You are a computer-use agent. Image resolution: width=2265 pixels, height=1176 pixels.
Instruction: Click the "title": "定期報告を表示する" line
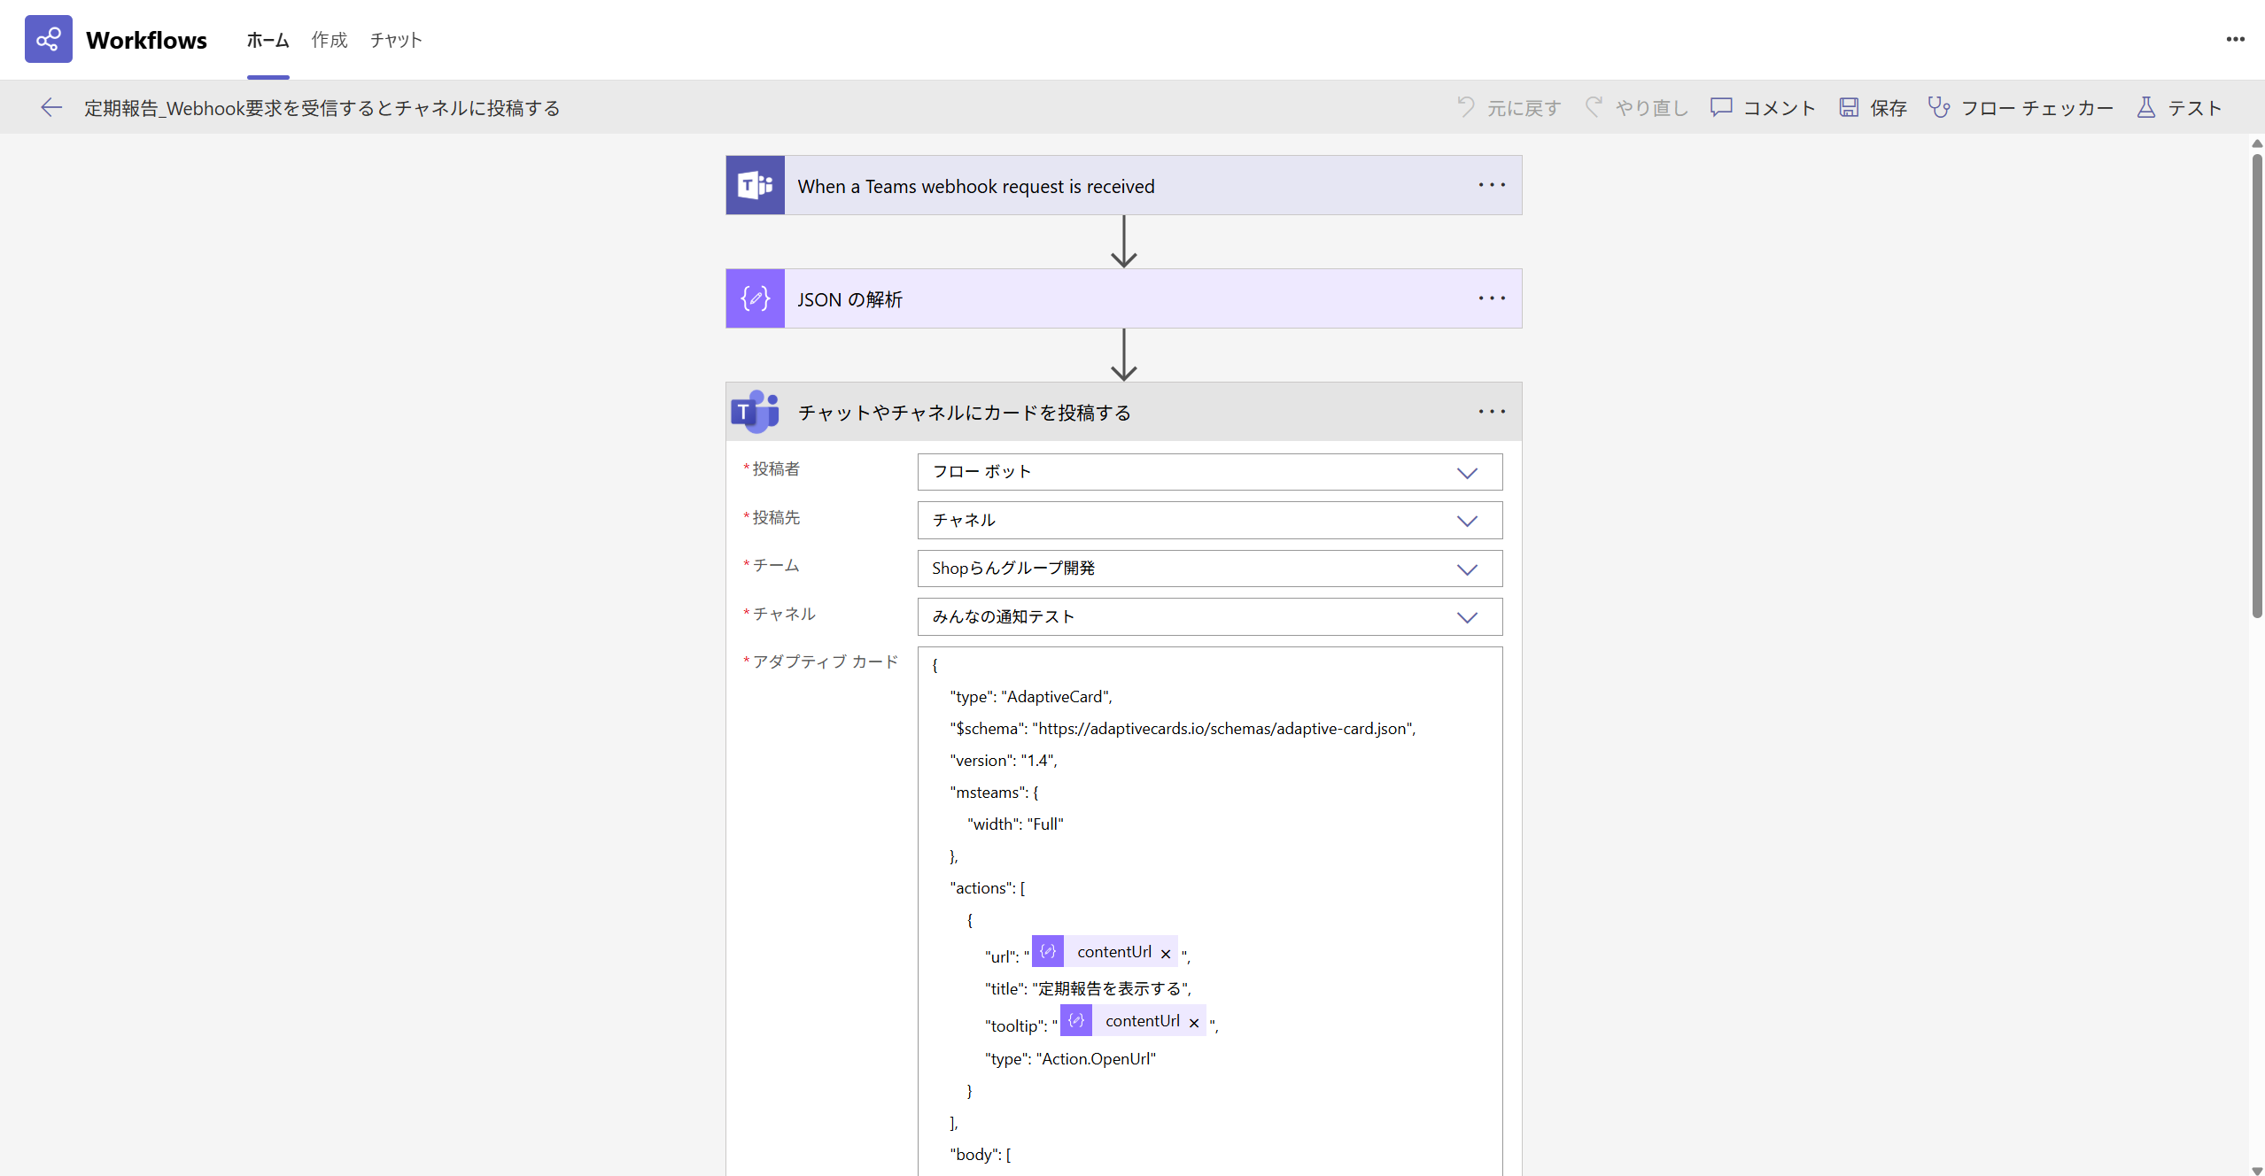click(1088, 989)
